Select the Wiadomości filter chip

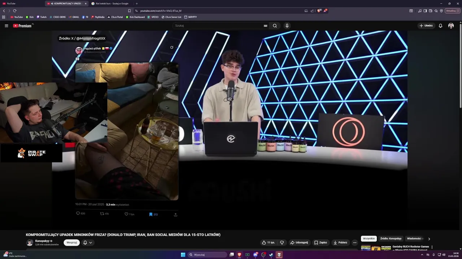coord(415,238)
